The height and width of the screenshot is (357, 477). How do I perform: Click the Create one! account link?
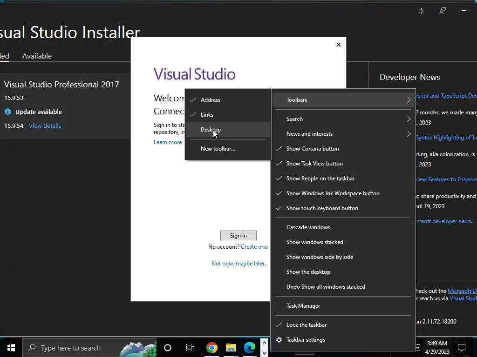255,247
